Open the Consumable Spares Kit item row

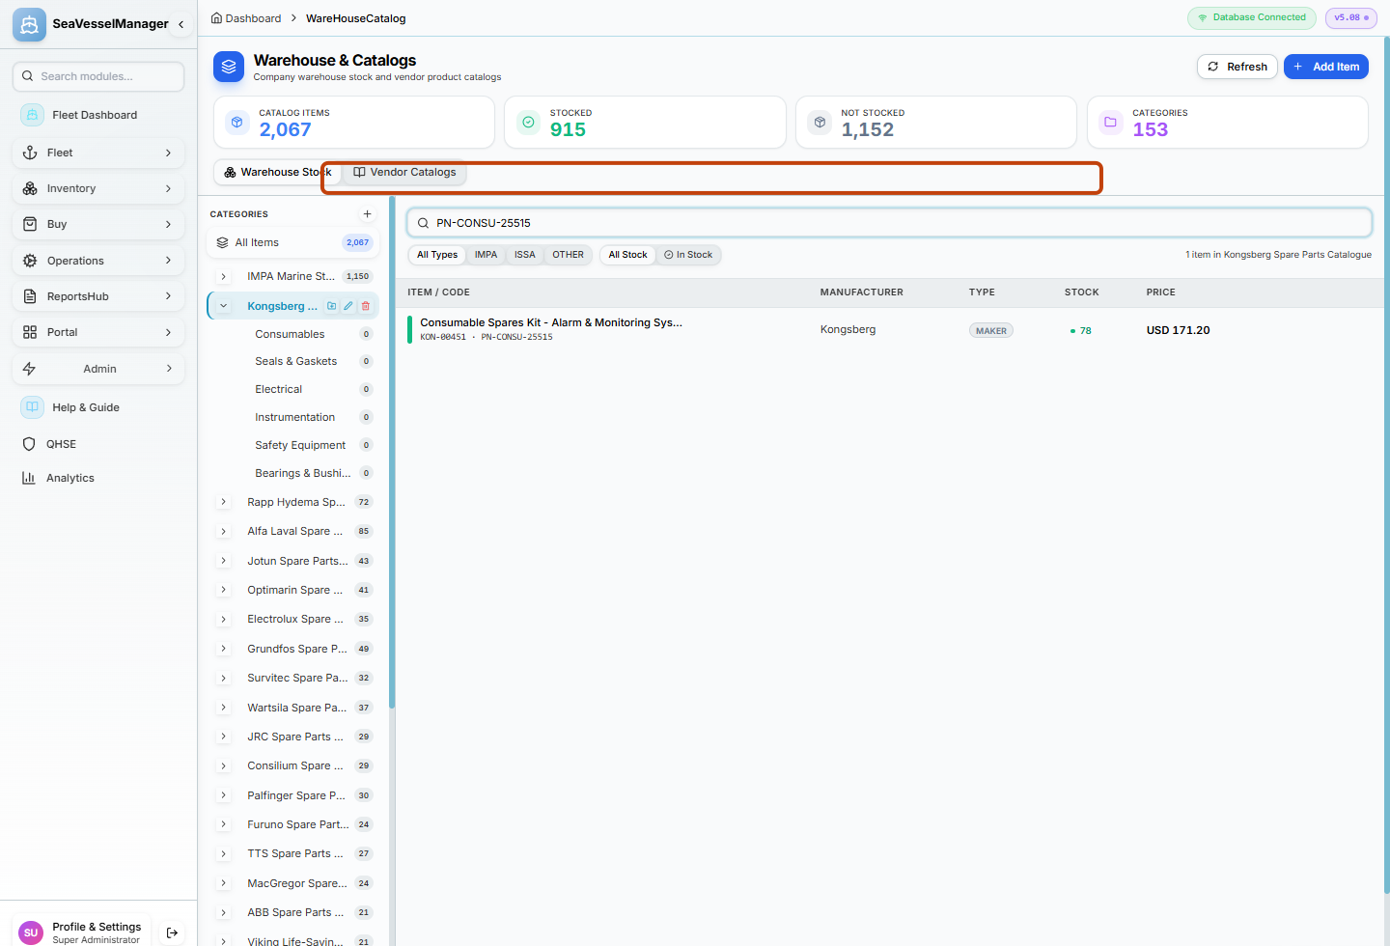click(x=892, y=330)
